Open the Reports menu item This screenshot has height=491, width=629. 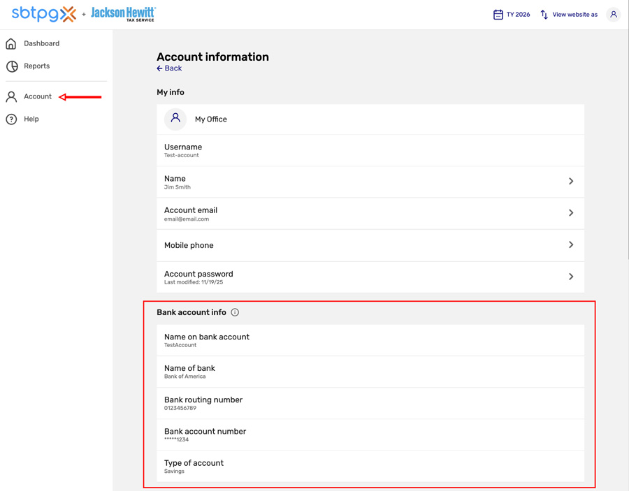pyautogui.click(x=37, y=66)
